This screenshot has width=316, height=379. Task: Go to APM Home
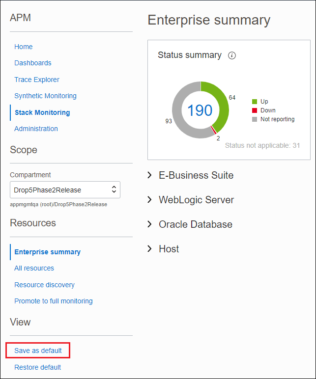[24, 47]
